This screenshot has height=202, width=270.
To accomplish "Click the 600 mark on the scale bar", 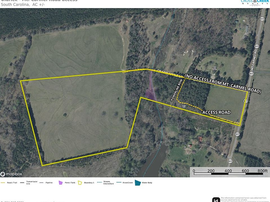I will pyautogui.click(x=245, y=171).
